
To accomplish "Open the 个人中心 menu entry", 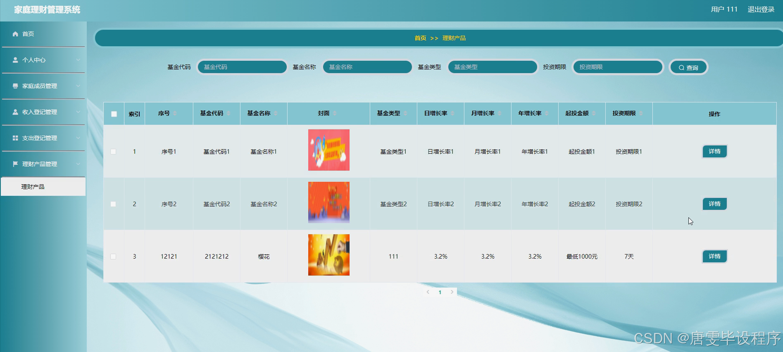I will (43, 60).
